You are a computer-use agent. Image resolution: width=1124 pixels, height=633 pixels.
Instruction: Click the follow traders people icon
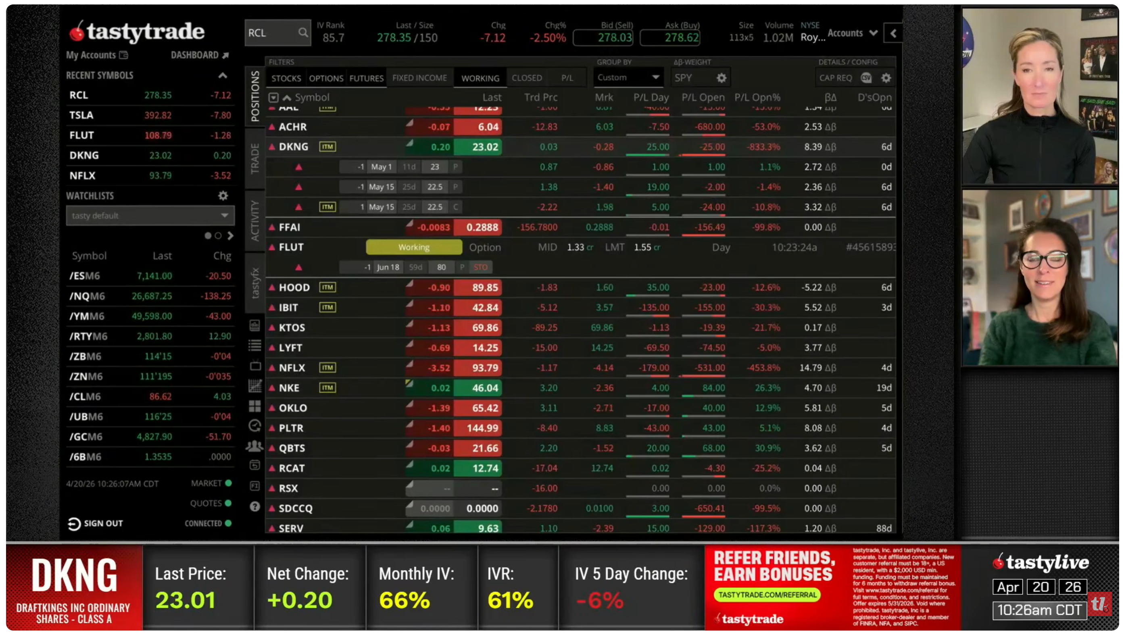click(255, 446)
